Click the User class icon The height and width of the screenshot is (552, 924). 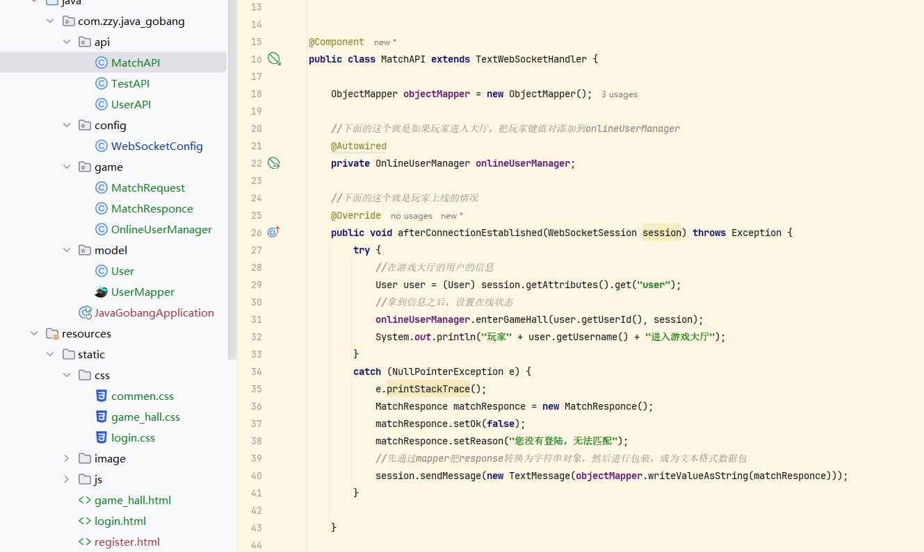[101, 271]
